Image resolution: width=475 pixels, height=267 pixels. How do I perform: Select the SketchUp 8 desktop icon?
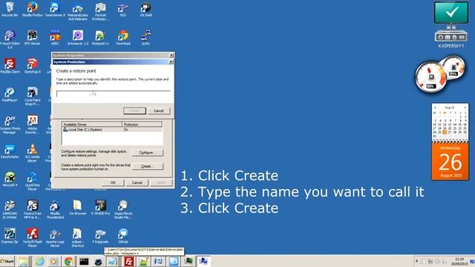tap(33, 66)
